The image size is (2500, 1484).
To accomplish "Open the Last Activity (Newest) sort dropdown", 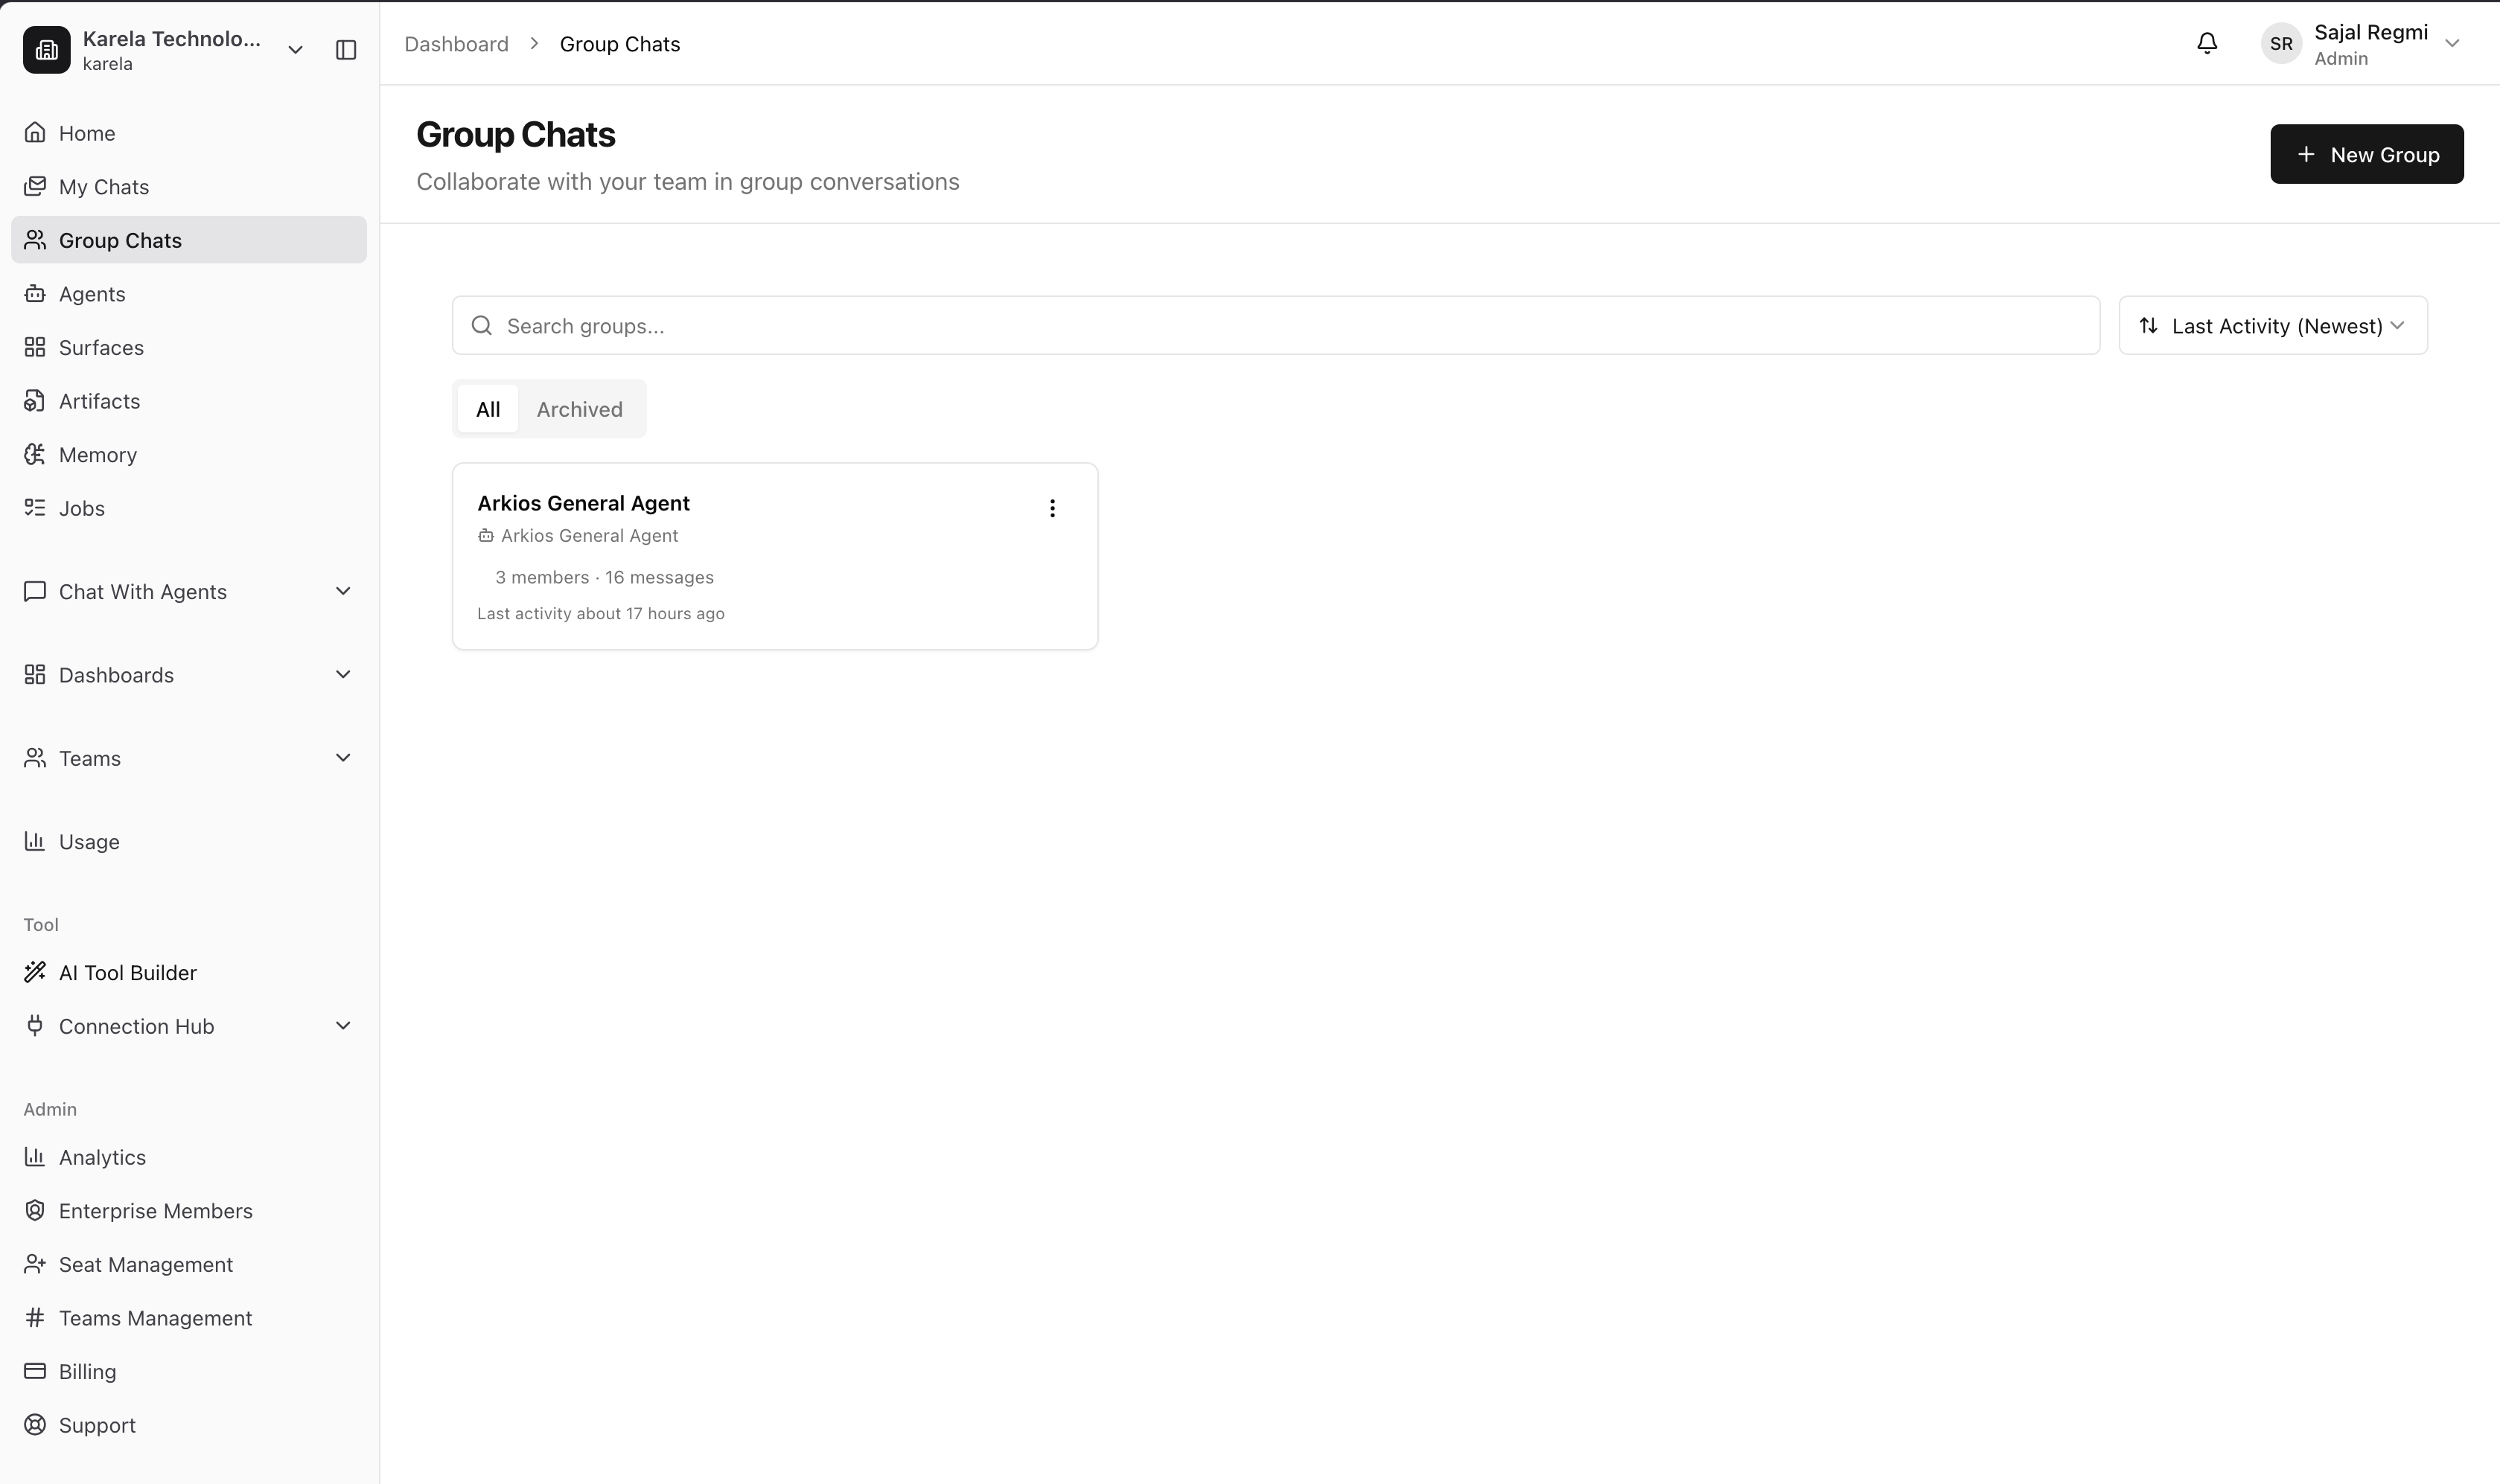I will point(2272,325).
